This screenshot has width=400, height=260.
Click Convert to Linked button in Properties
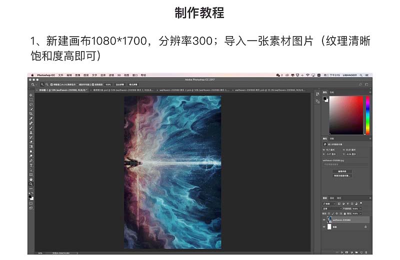(x=342, y=176)
